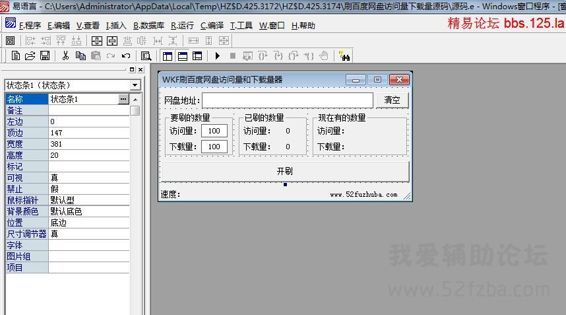The image size is (566, 315).
Task: Close the property panel with X
Action: tap(141, 69)
